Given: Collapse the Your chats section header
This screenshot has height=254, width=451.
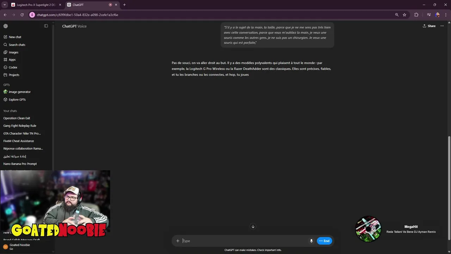Looking at the screenshot, I should pos(10,111).
